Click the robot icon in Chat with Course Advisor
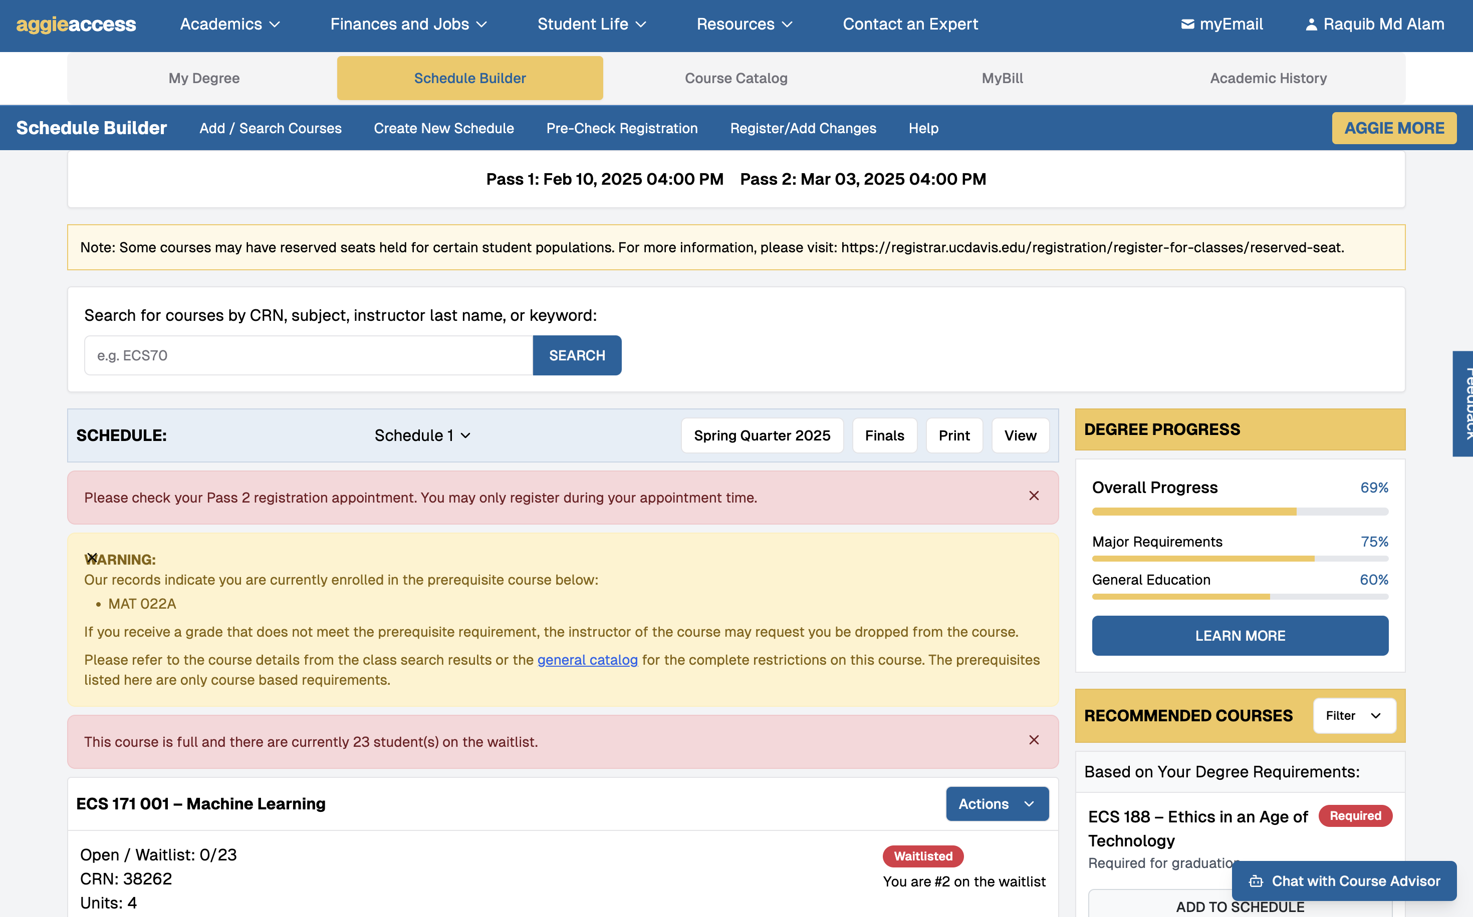Viewport: 1473px width, 917px height. tap(1256, 881)
